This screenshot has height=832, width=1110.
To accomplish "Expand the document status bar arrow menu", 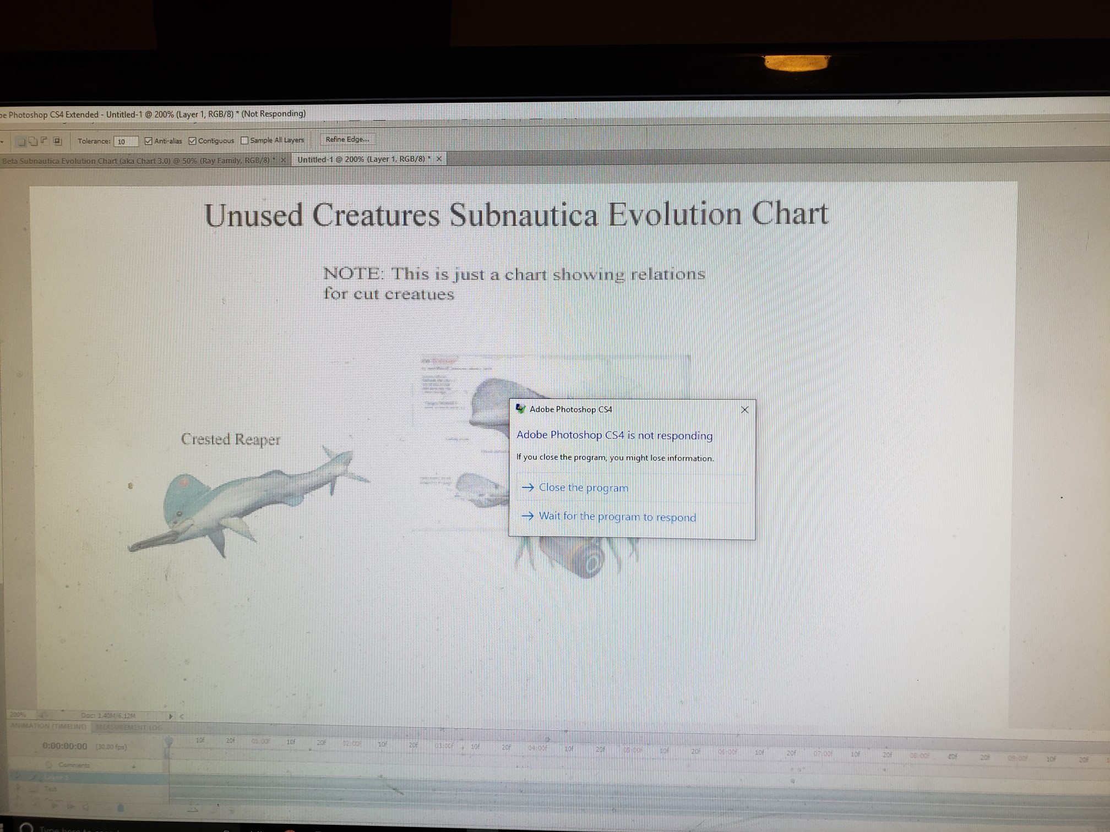I will [171, 716].
